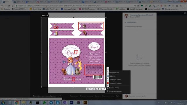
Task: Choose Открыть оригинал menu entry
Action: coord(115,91)
